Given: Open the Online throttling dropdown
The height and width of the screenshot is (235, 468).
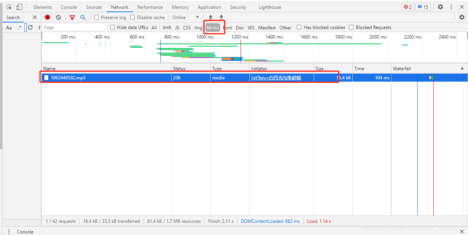Looking at the screenshot, I should pos(186,17).
